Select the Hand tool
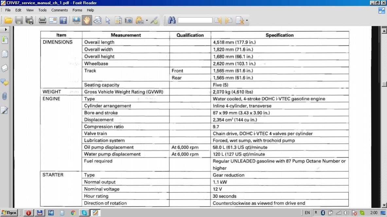387x217 pixels. 87,21
